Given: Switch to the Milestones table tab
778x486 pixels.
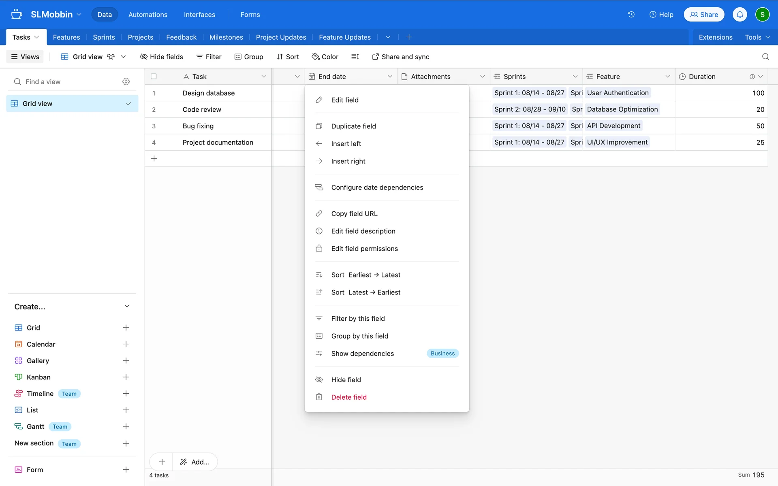Looking at the screenshot, I should 226,37.
